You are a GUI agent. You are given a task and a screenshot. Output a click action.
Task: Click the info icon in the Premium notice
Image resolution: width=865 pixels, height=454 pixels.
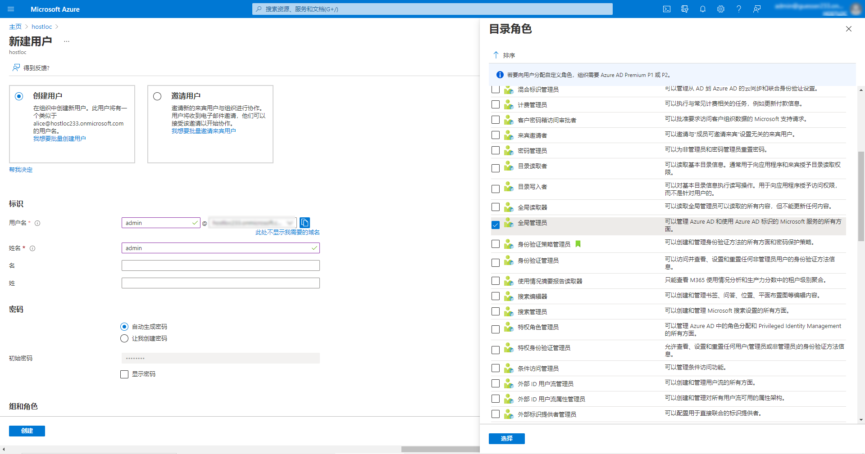pyautogui.click(x=500, y=75)
